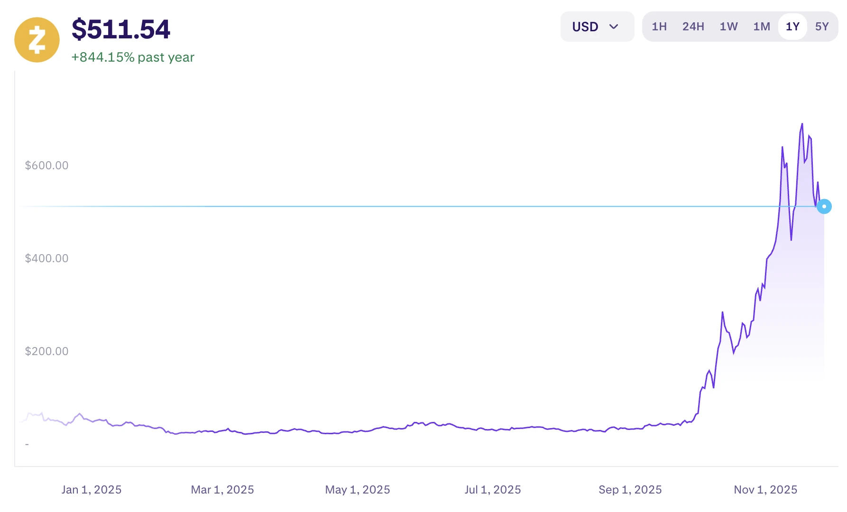Switch to the 5Y chart view

point(822,27)
